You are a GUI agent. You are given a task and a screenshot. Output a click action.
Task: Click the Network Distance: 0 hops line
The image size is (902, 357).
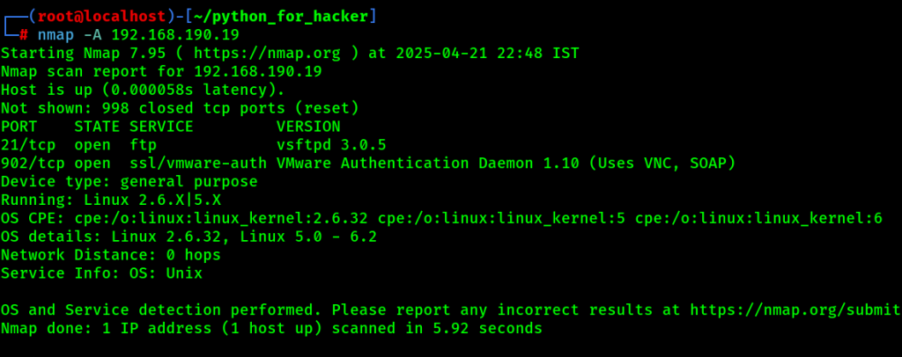pos(111,255)
